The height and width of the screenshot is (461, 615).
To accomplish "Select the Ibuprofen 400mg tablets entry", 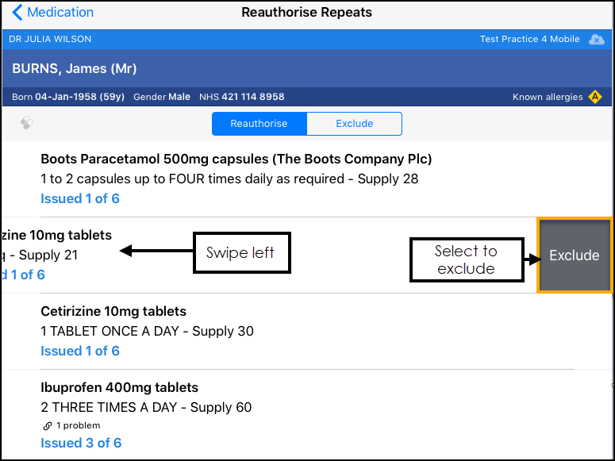I will [119, 388].
